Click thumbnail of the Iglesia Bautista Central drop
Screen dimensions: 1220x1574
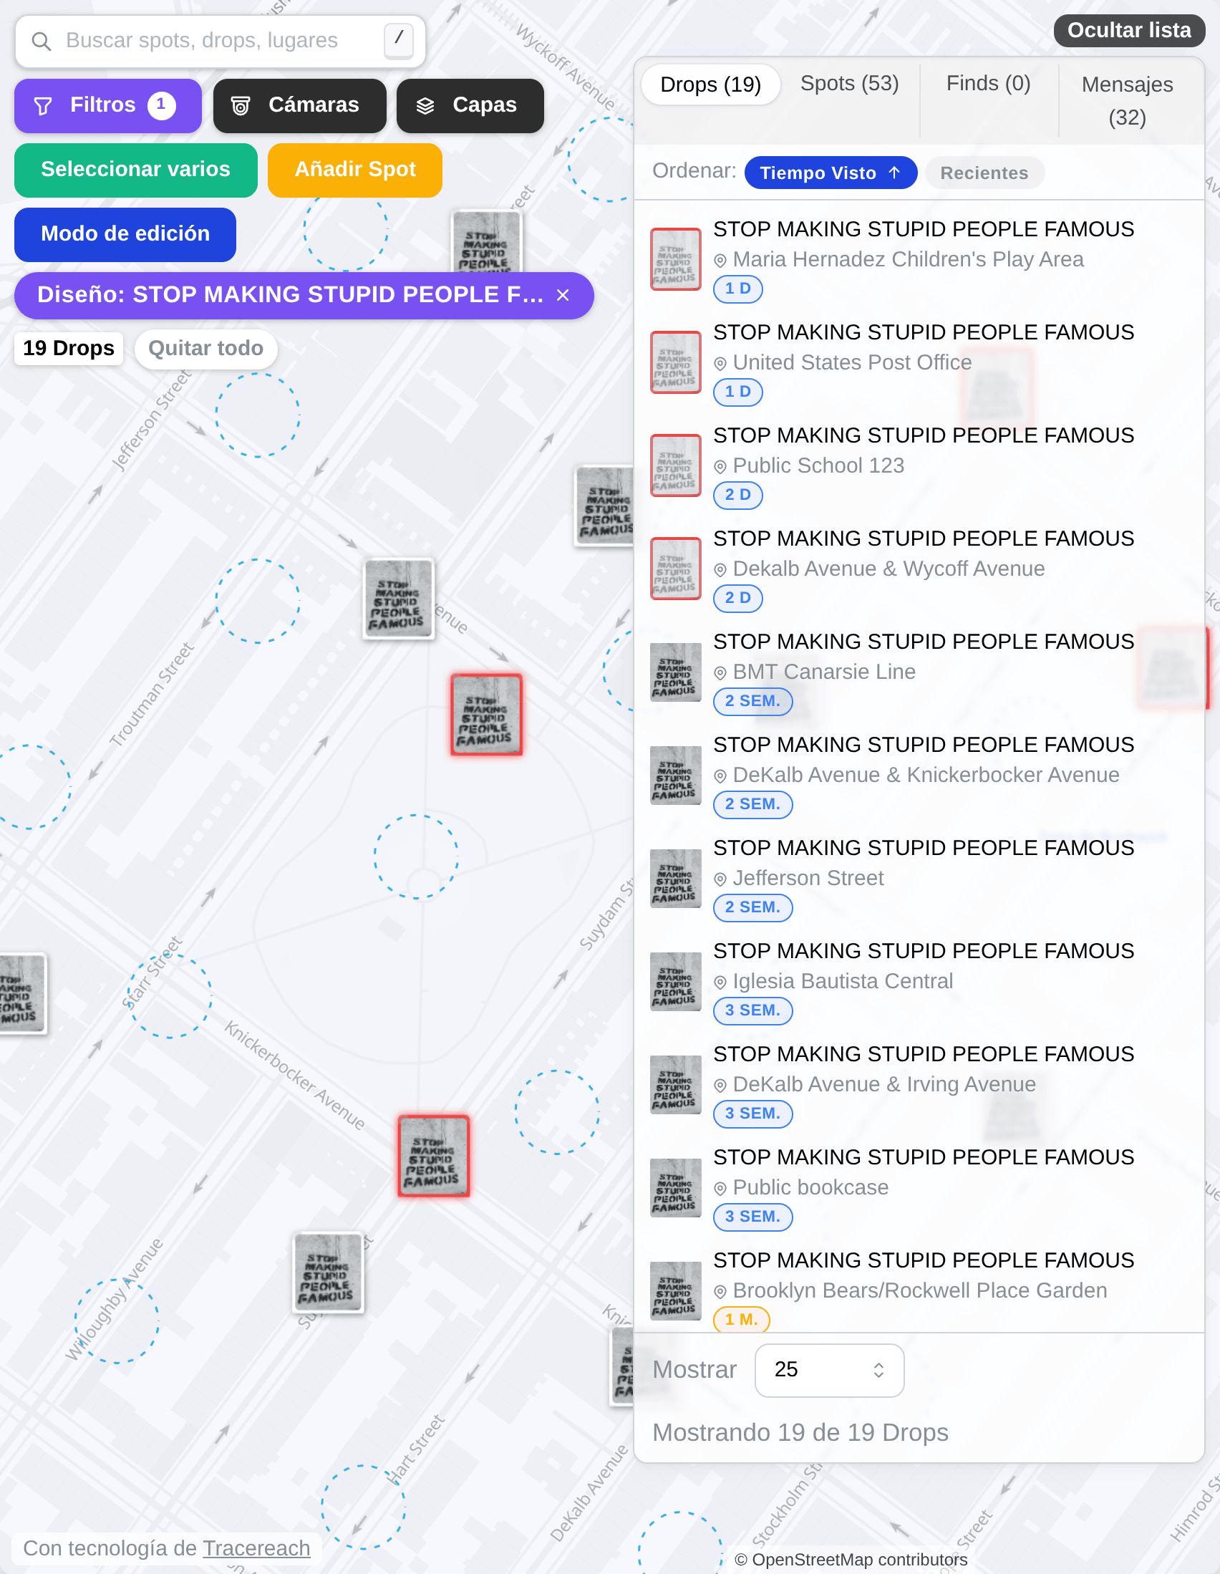(675, 982)
